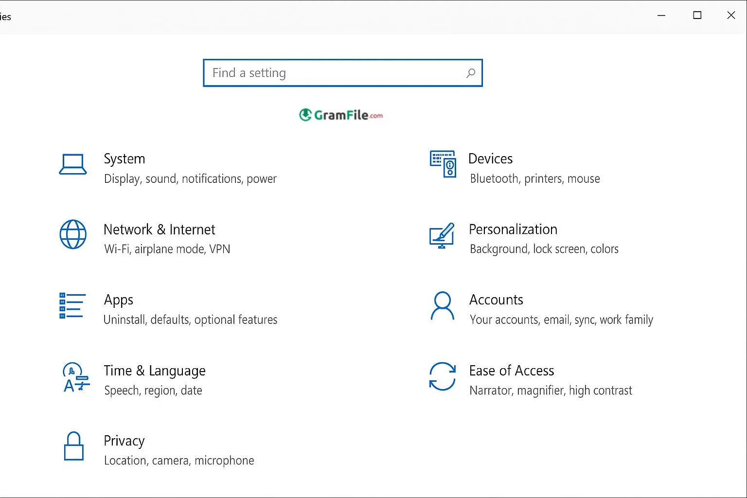
Task: Open the System settings title
Action: tap(124, 159)
